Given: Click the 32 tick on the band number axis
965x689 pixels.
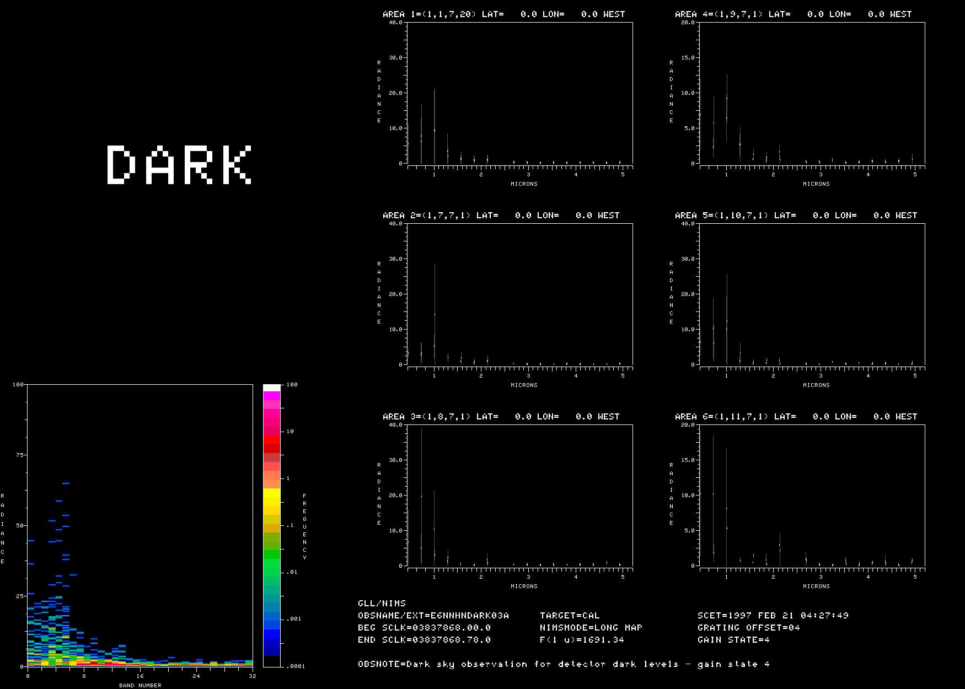Looking at the screenshot, I should [x=252, y=676].
